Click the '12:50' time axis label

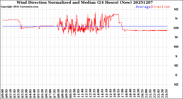(90, 93)
